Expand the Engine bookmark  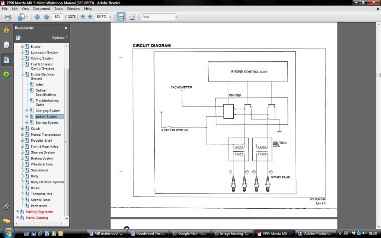pyautogui.click(x=22, y=46)
